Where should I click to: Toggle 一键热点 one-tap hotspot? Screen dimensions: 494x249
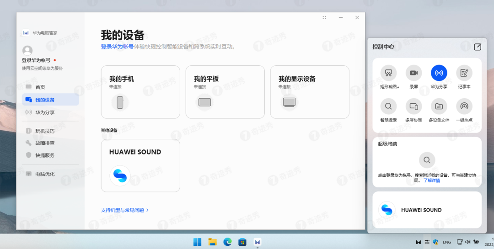click(x=464, y=106)
